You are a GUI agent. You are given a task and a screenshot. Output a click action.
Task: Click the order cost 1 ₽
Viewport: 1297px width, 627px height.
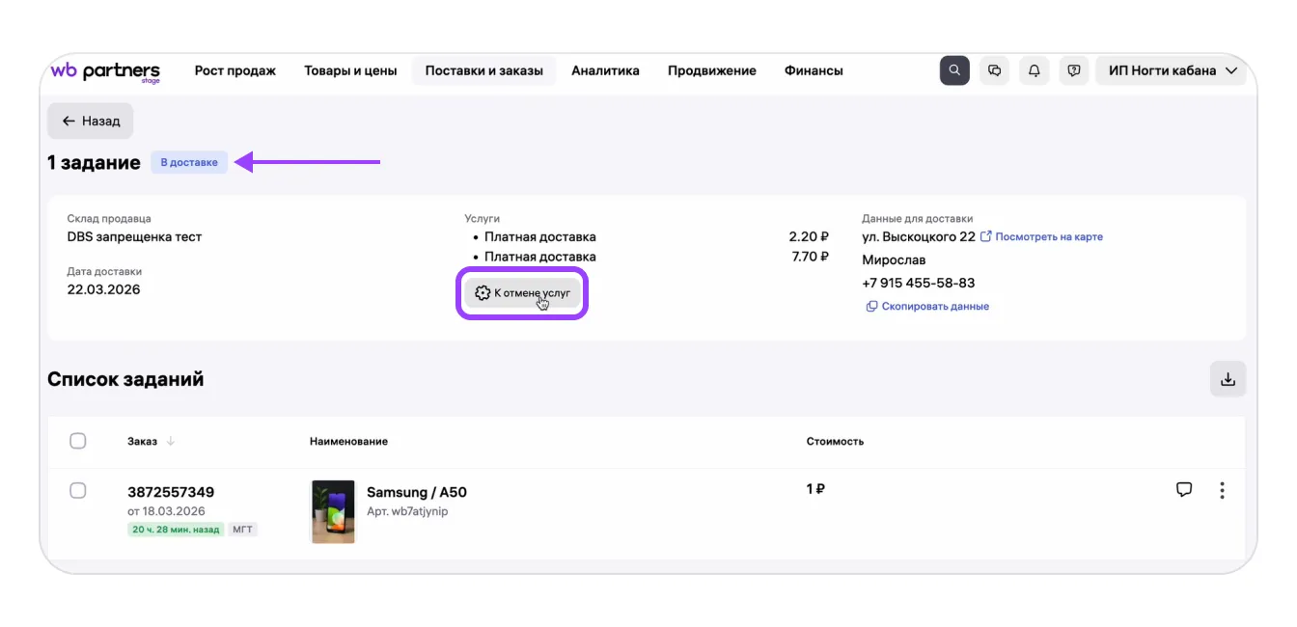815,489
